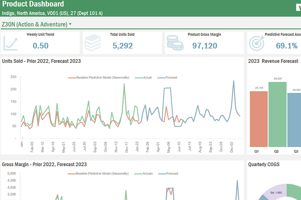The image size is (301, 200).
Task: Click the Predictive Forecast target icon
Action: (x=256, y=43)
